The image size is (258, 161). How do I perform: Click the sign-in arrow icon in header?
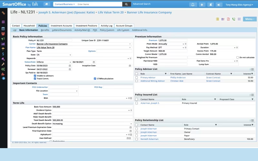tap(219, 5)
